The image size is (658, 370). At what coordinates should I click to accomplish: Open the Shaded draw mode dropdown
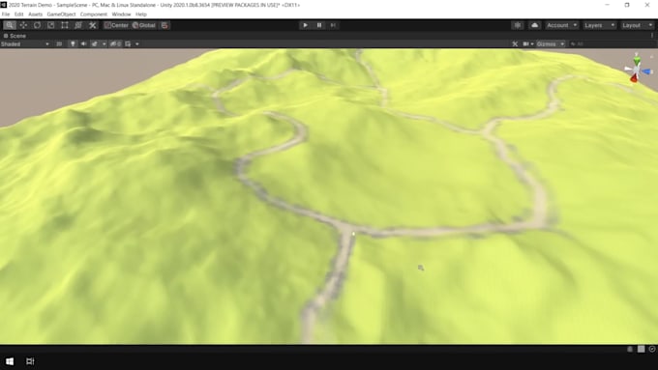[25, 44]
